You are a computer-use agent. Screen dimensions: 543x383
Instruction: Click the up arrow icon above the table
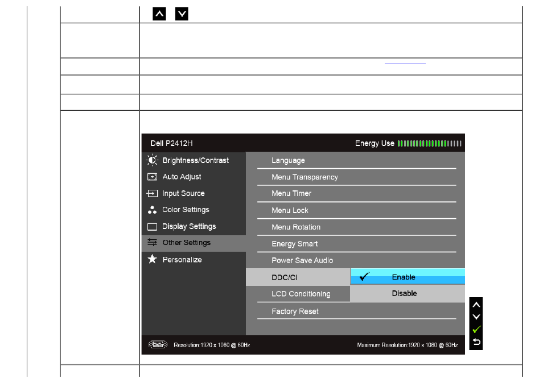tap(159, 14)
